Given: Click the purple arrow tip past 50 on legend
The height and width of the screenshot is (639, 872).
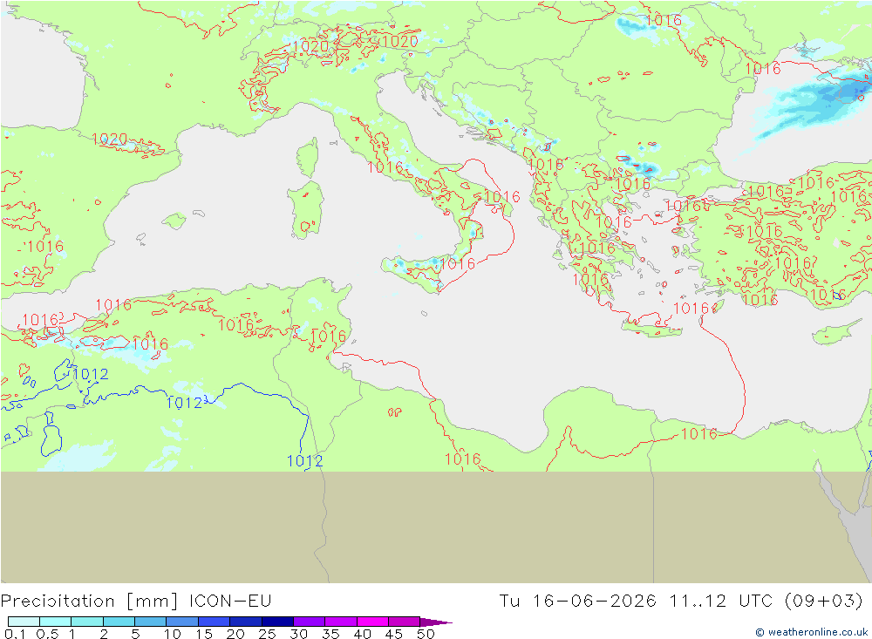Looking at the screenshot, I should (x=437, y=622).
